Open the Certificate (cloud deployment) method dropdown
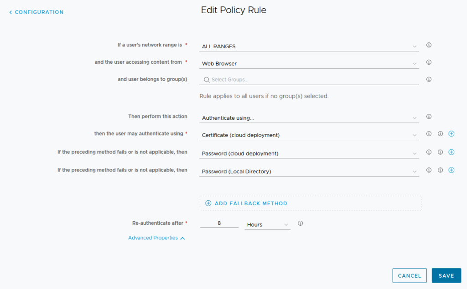The image size is (467, 289). click(309, 135)
